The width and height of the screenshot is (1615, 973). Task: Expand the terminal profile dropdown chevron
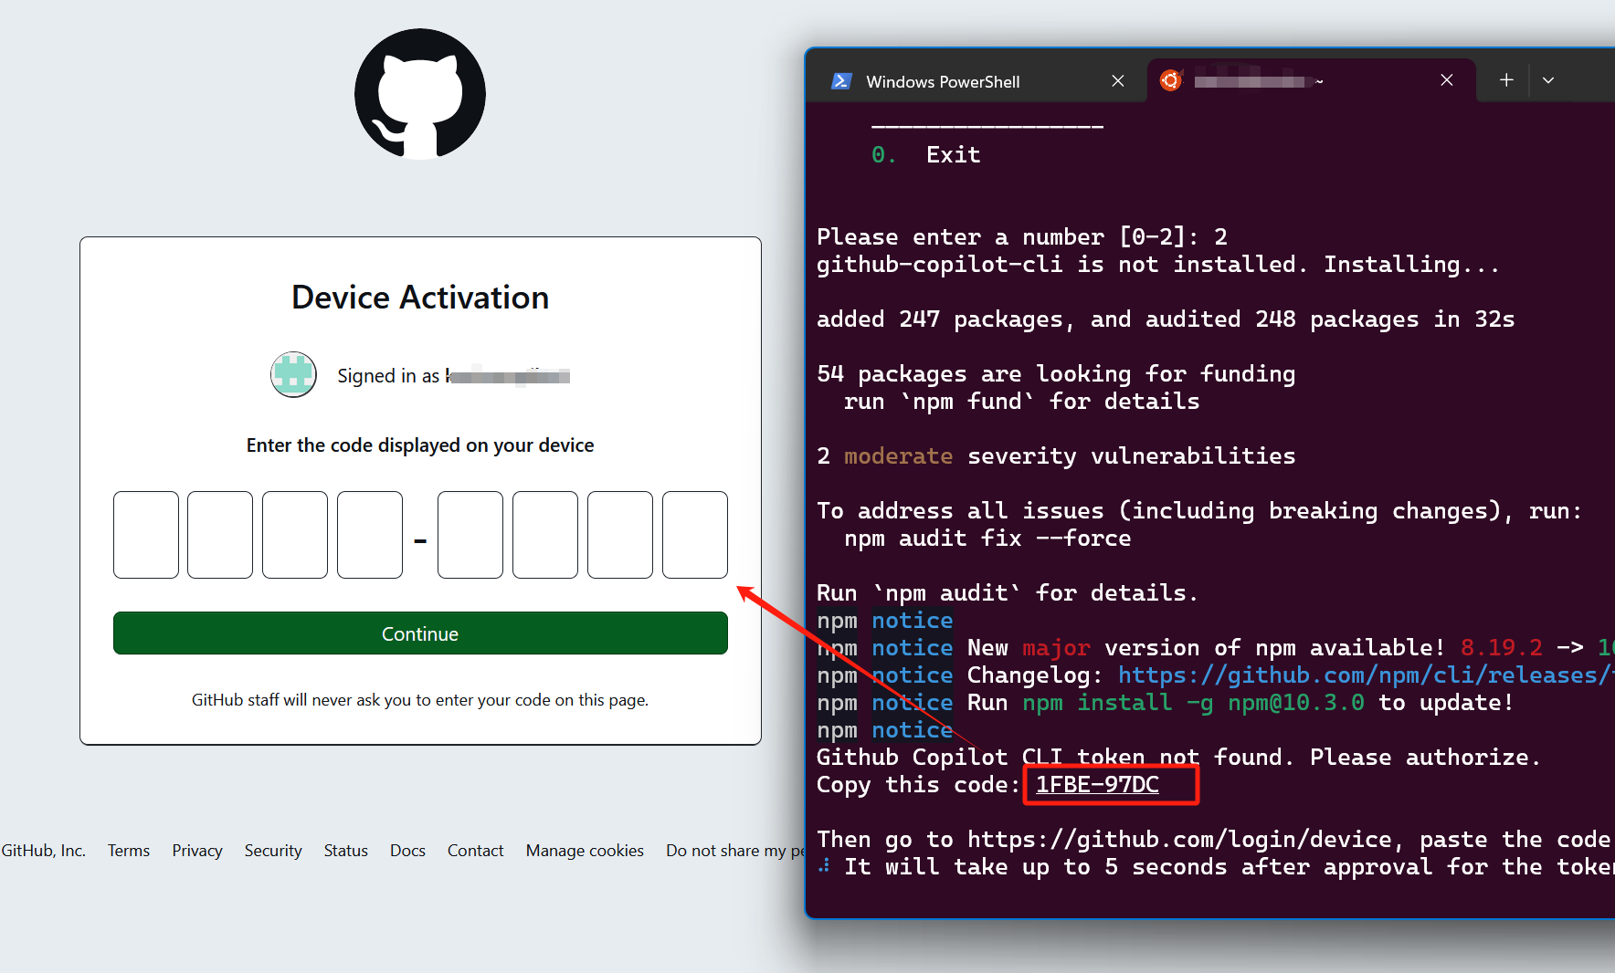(1548, 80)
